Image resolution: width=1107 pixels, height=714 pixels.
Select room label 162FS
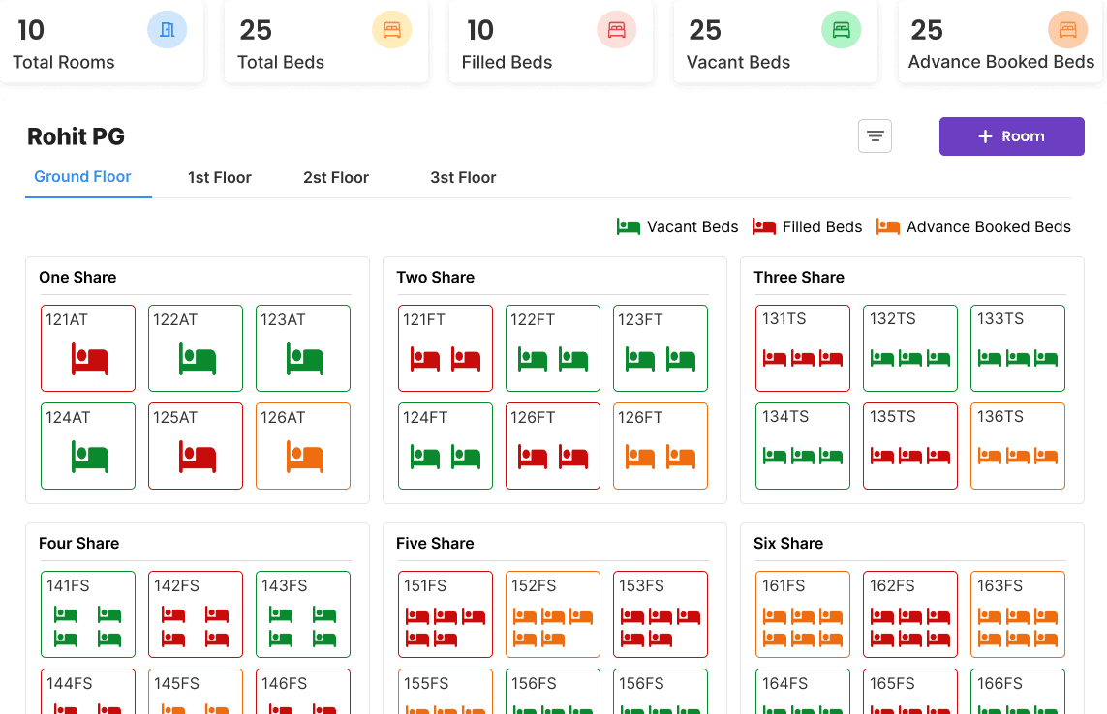[892, 585]
